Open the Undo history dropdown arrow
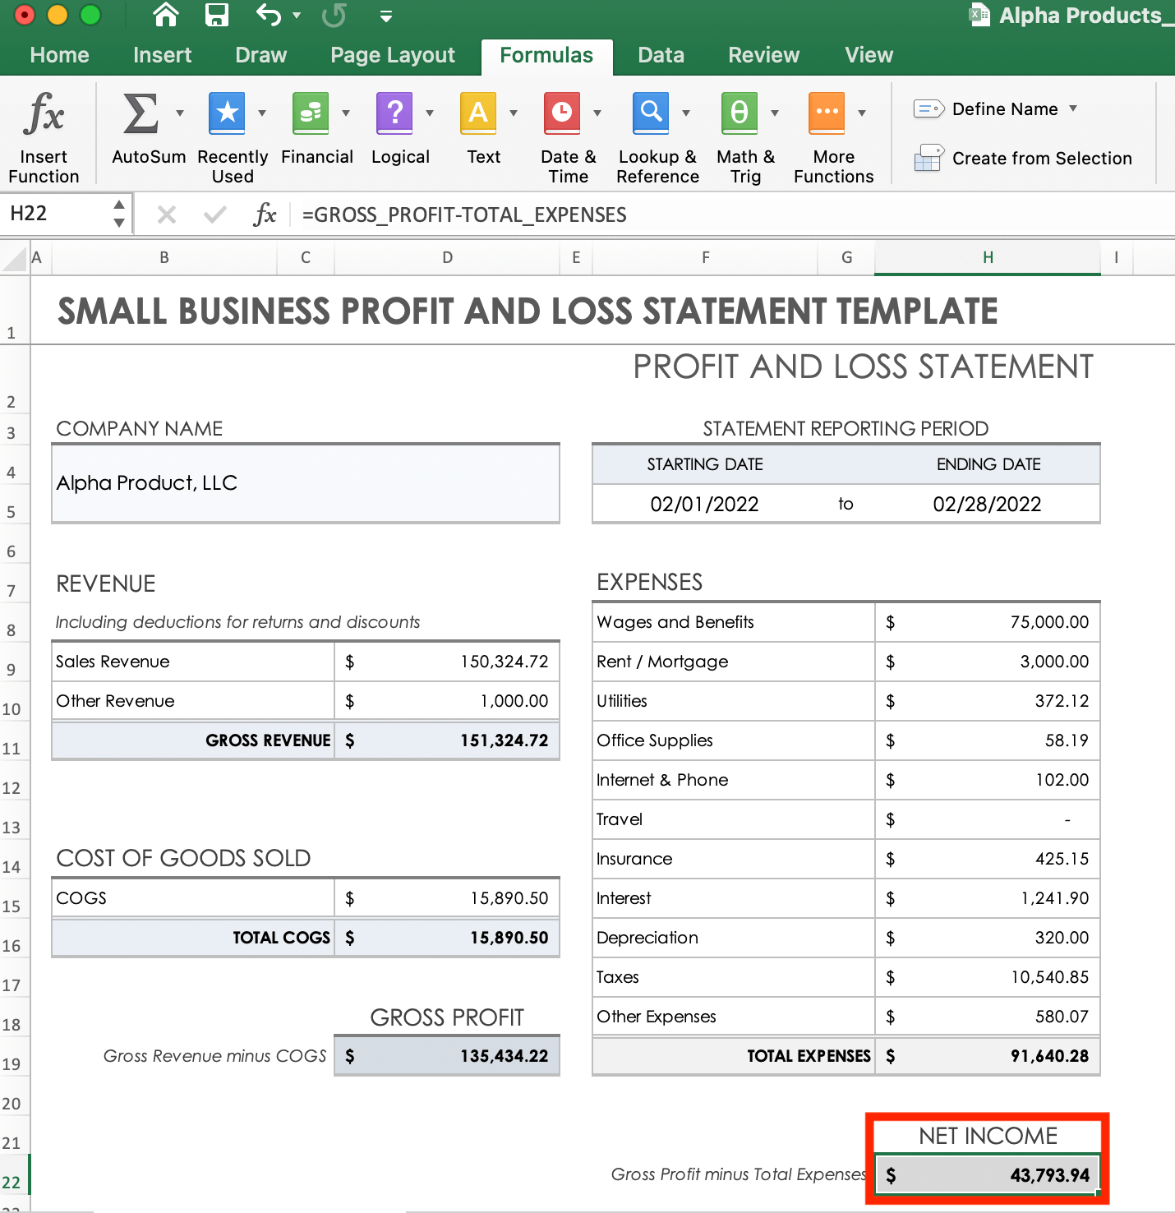This screenshot has height=1213, width=1175. click(x=297, y=16)
